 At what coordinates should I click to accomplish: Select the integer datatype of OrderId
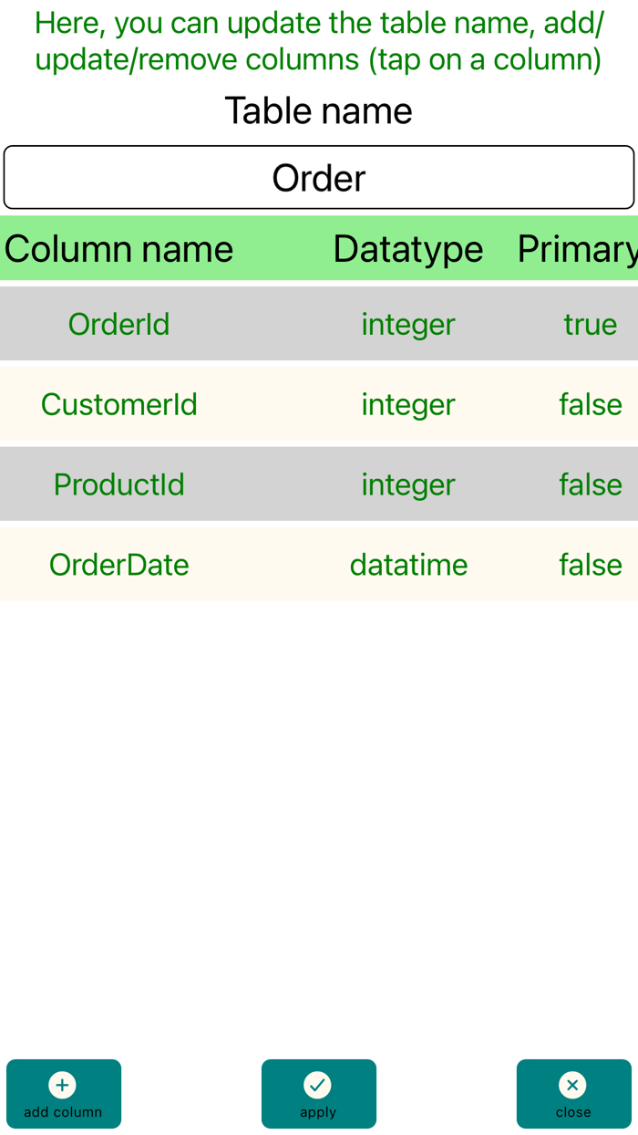point(407,324)
